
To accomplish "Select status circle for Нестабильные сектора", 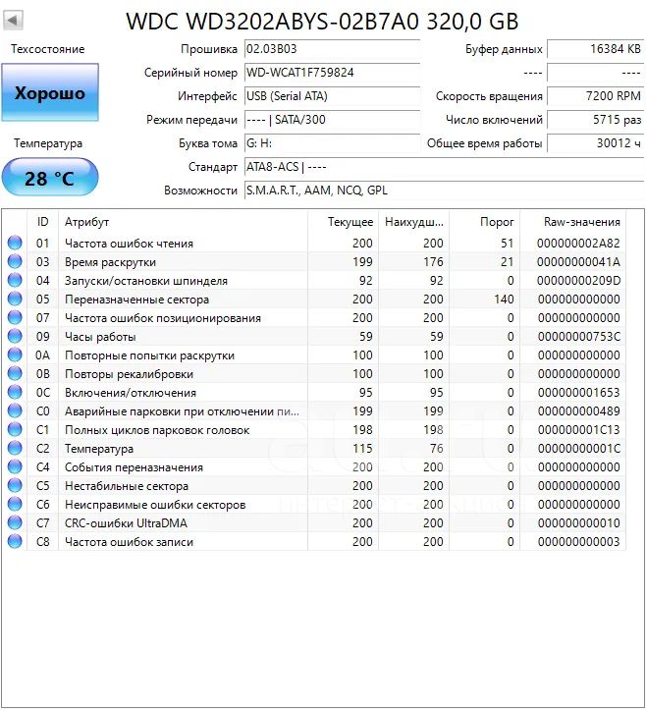I will (15, 485).
